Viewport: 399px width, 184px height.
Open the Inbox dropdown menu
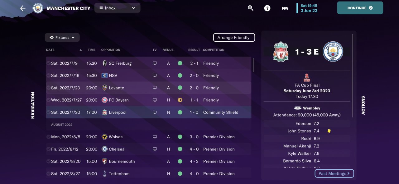pos(117,8)
